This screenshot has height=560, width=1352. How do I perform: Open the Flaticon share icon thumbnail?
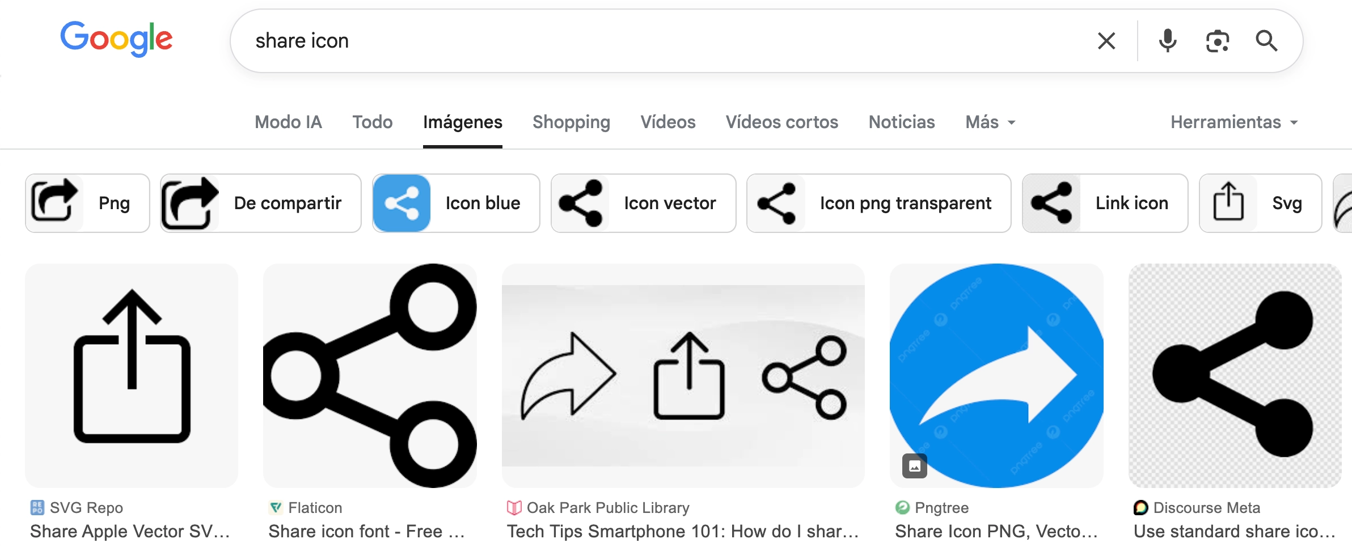[370, 375]
